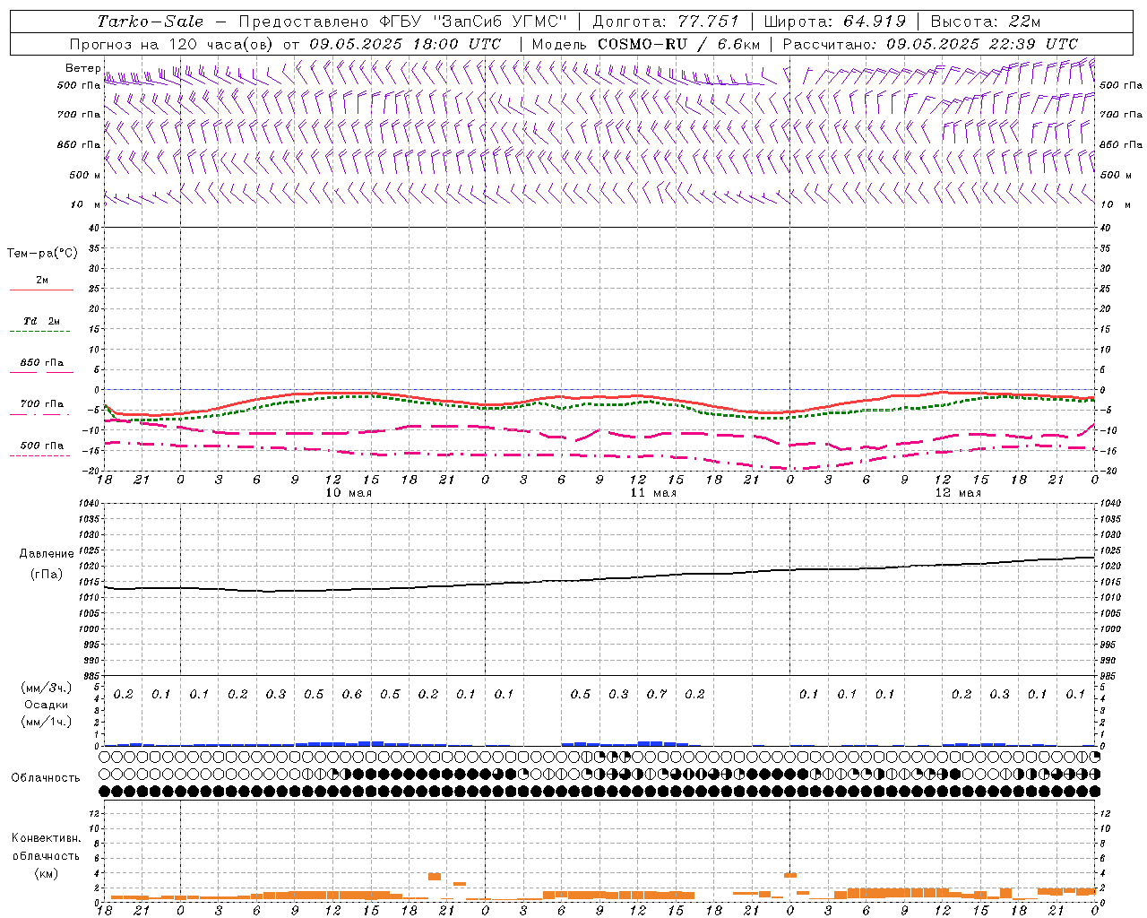Click the dashed line swatch under Td 2м legend

39,331
